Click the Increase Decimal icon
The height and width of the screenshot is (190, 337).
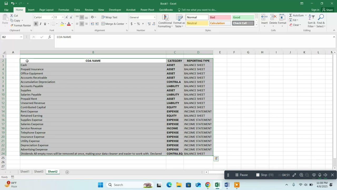point(149,24)
